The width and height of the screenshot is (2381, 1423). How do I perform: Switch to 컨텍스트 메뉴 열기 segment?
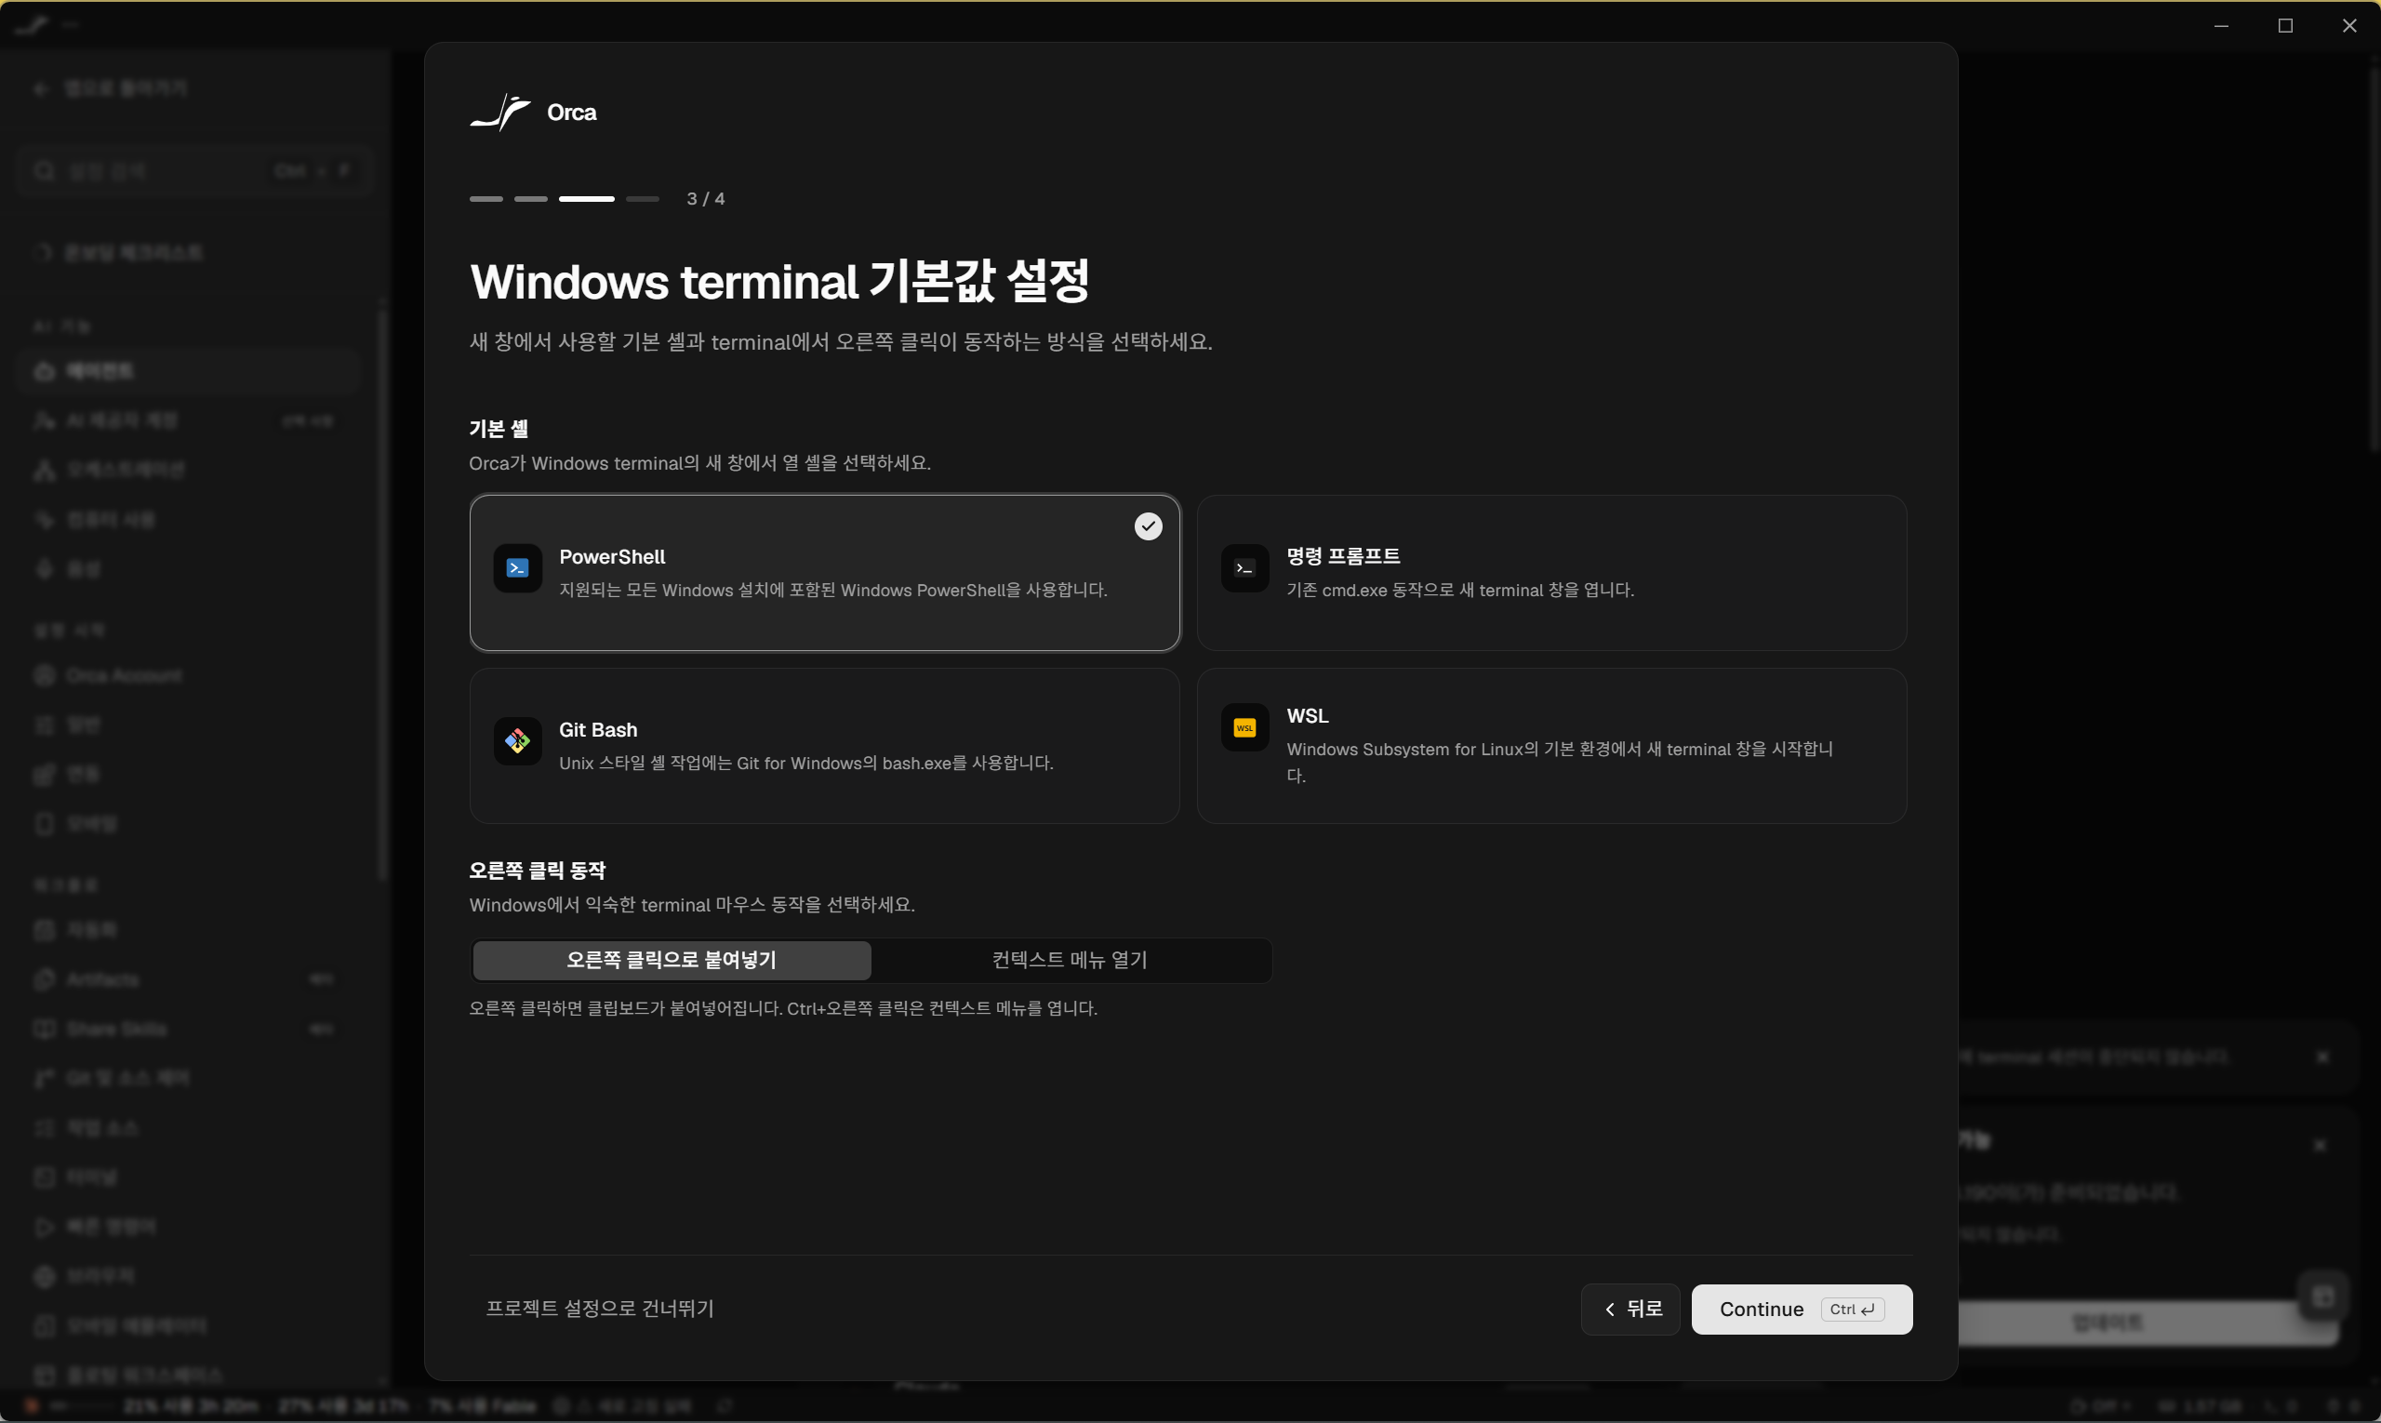click(1070, 960)
